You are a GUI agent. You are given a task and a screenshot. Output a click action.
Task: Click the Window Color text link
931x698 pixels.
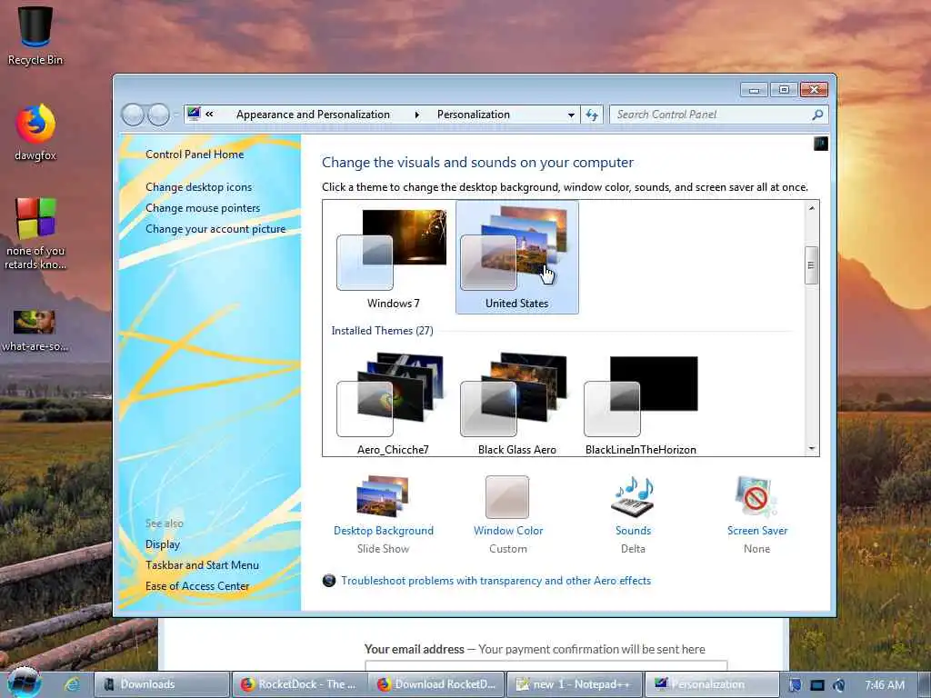(x=508, y=531)
